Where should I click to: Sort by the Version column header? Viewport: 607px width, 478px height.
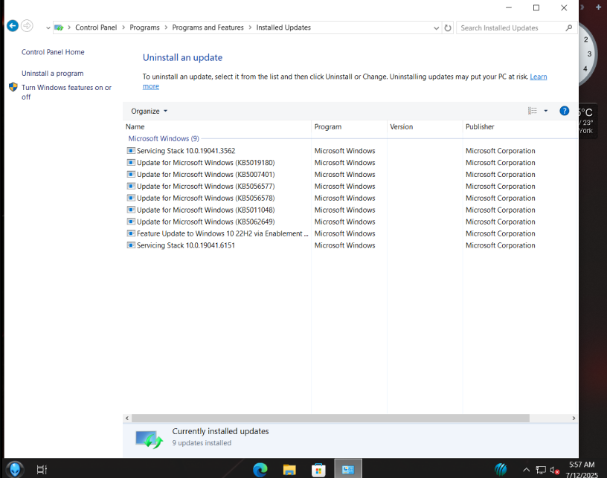click(425, 126)
